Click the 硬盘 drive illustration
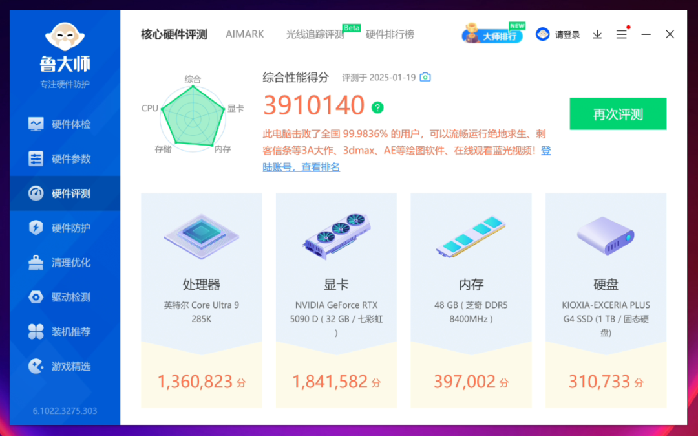Viewport: 698px width, 436px height. click(x=606, y=235)
